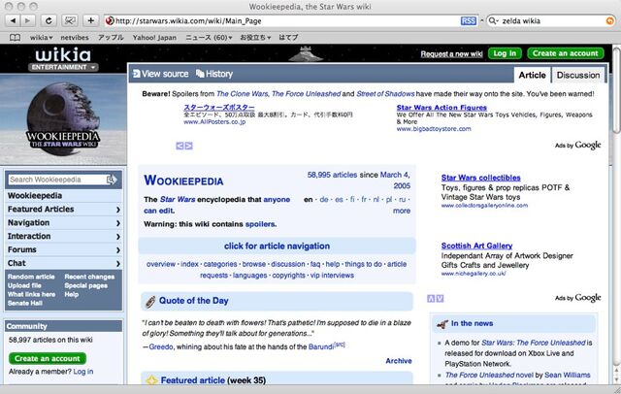Go forward with the Safari forward arrow
This screenshot has width=621, height=394.
pyautogui.click(x=28, y=20)
